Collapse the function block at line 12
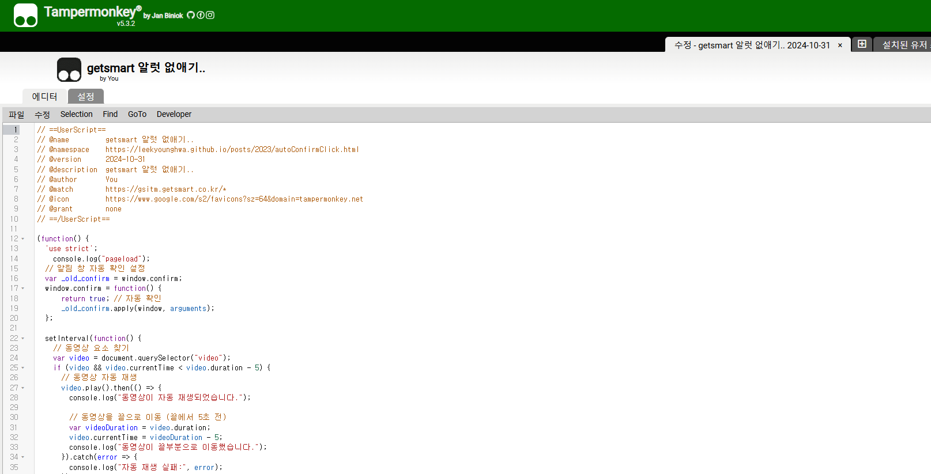931x474 pixels. coord(23,239)
